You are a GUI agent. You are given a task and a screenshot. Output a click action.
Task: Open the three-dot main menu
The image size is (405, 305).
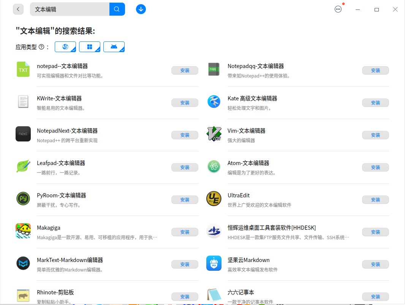pyautogui.click(x=338, y=9)
